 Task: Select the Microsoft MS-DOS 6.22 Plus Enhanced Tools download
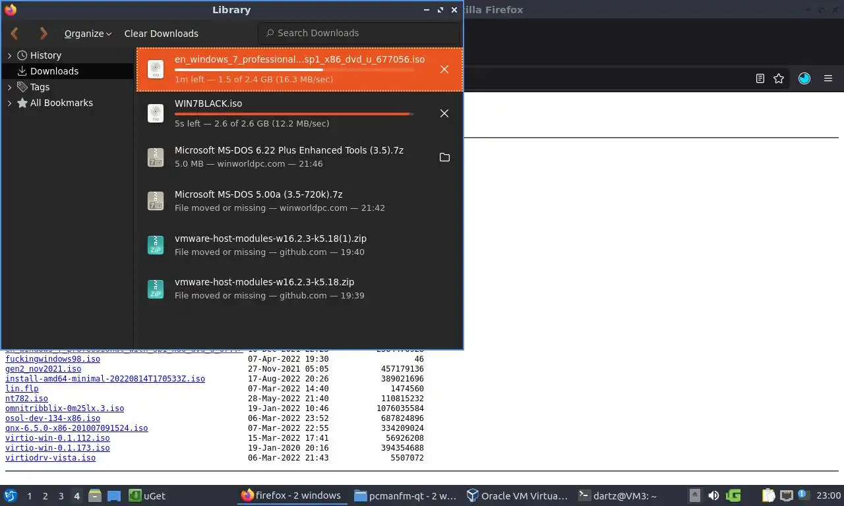click(299, 157)
